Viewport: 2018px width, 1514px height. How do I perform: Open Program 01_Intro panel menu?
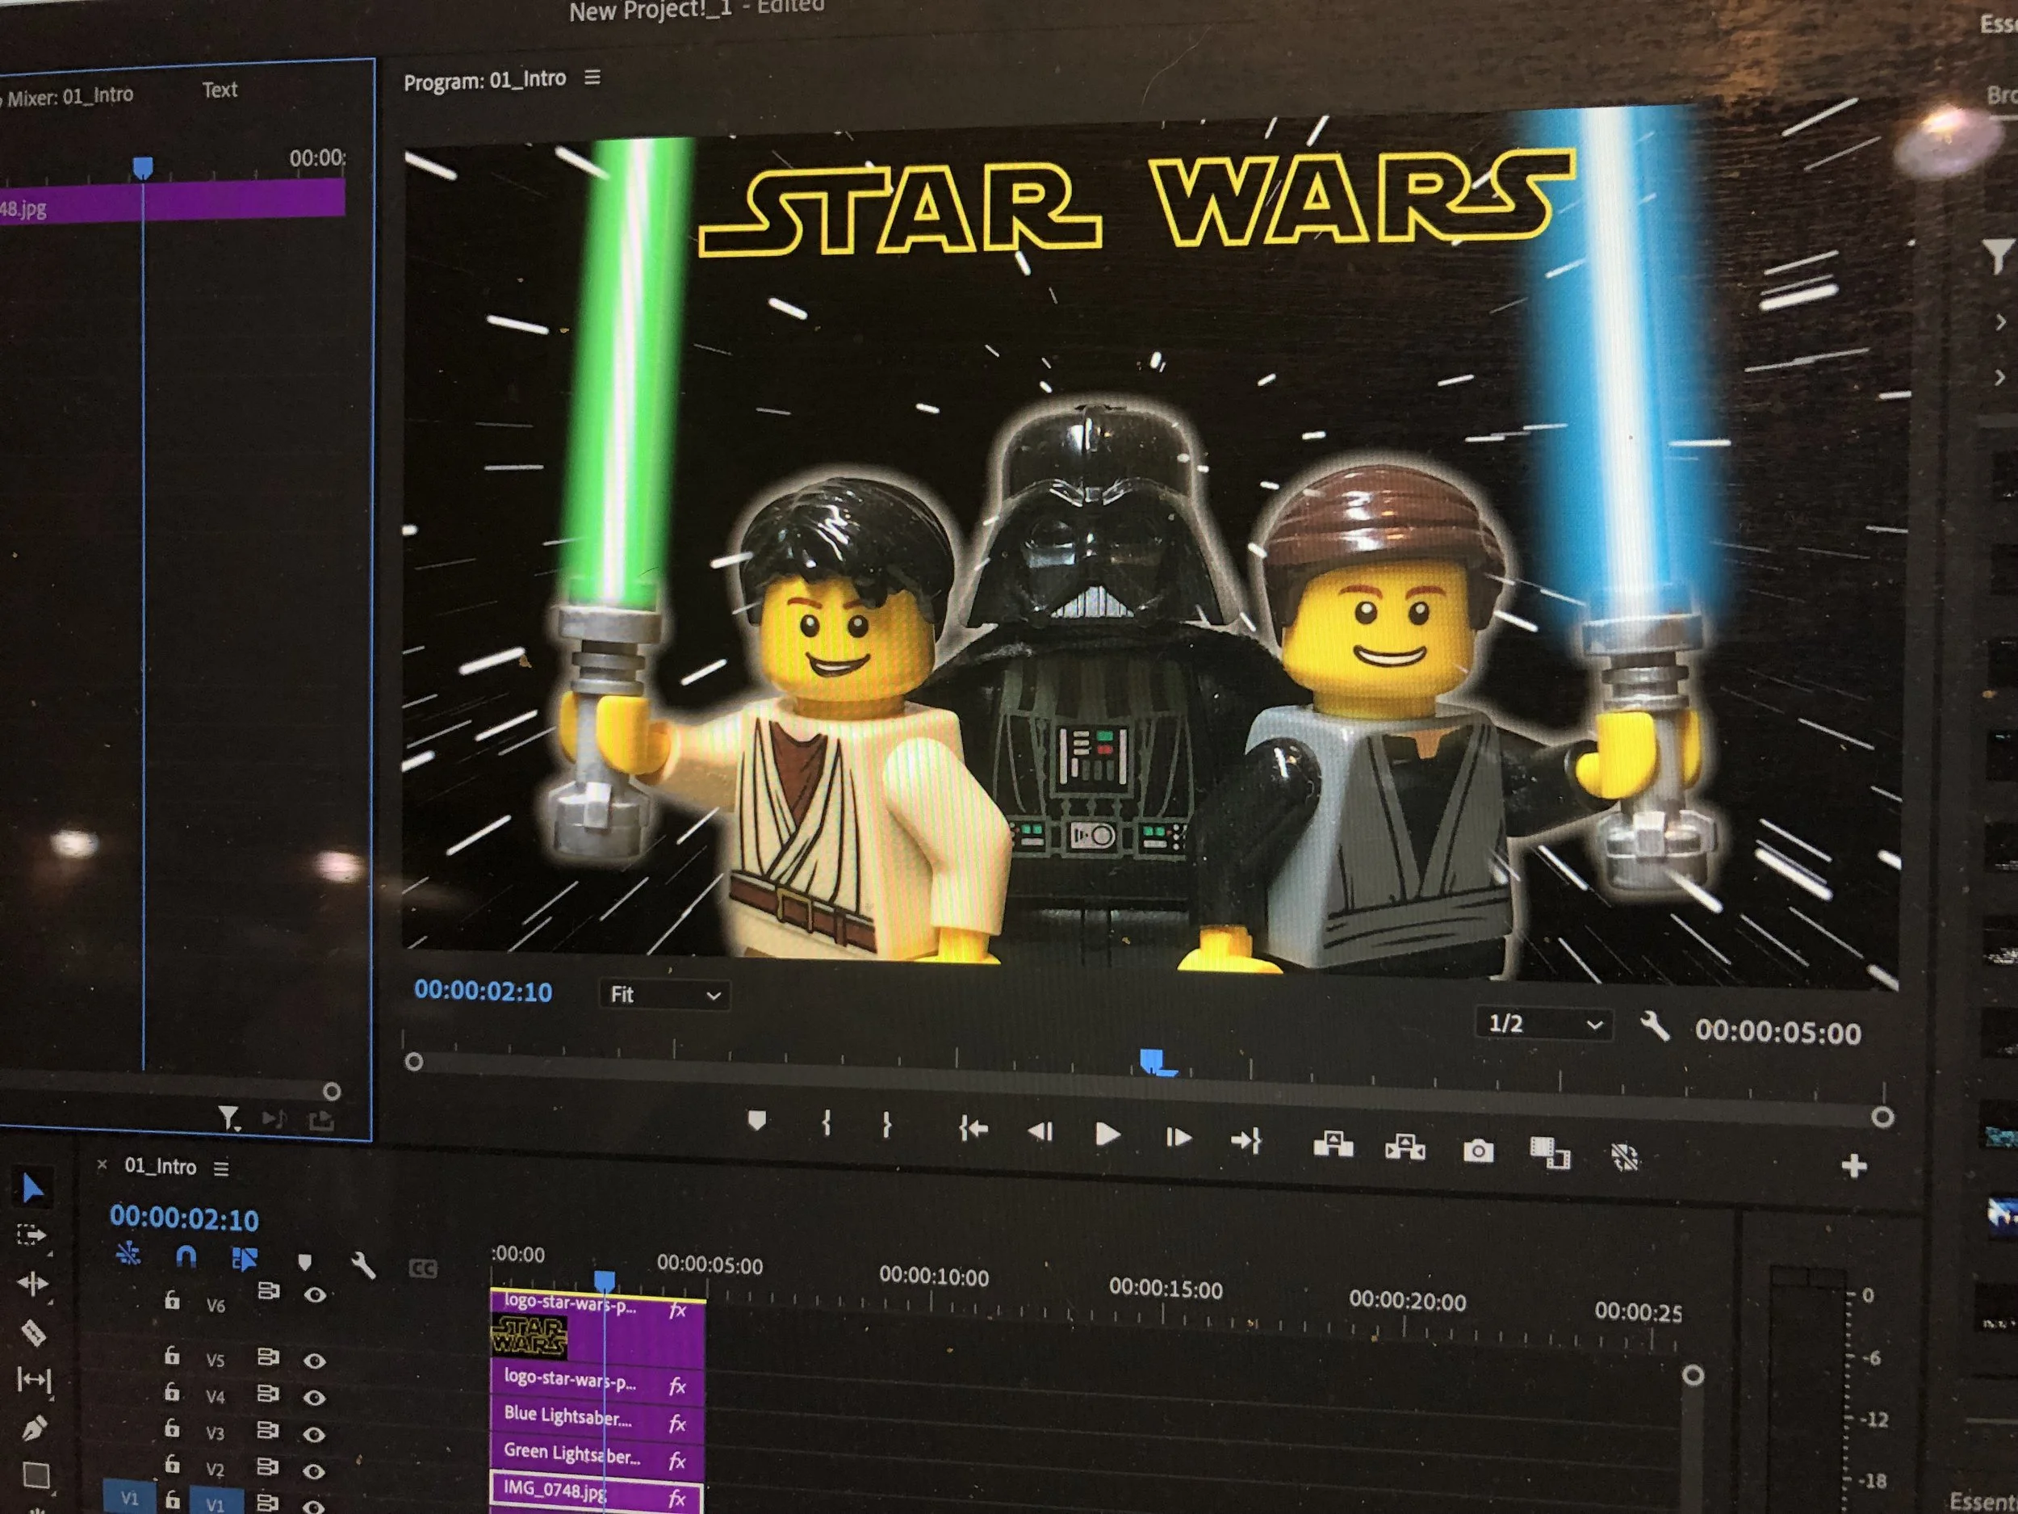pos(593,78)
